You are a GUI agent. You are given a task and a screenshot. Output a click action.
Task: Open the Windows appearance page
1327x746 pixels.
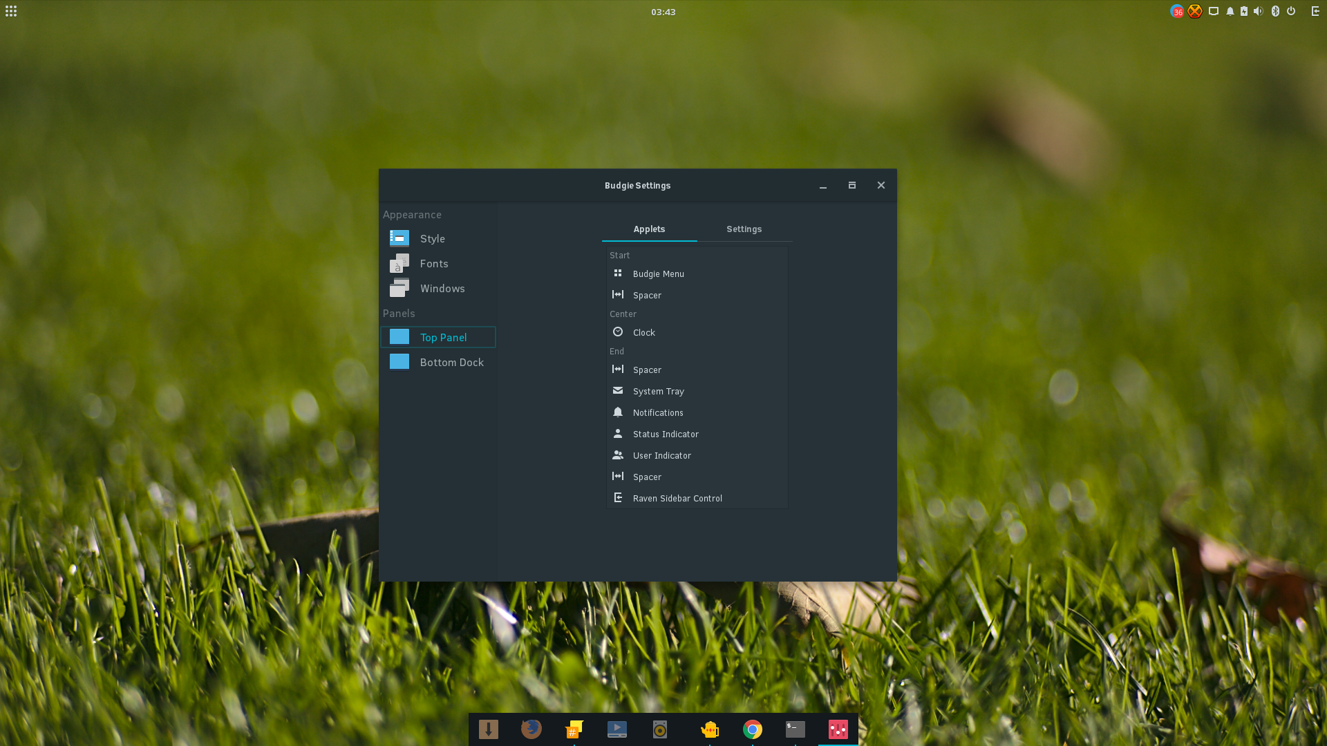[438, 288]
